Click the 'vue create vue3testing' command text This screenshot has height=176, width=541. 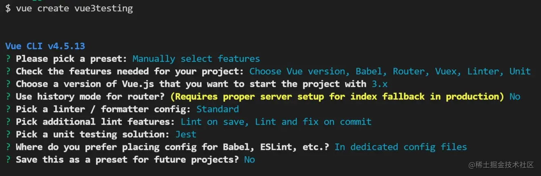point(74,9)
